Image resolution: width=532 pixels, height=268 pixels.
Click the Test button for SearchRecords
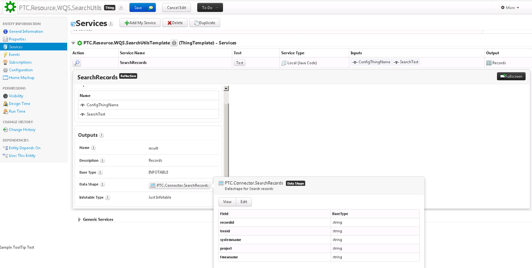tap(240, 63)
